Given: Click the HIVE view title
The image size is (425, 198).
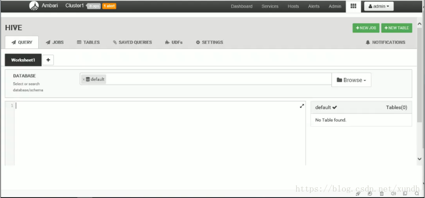Looking at the screenshot, I should [13, 28].
